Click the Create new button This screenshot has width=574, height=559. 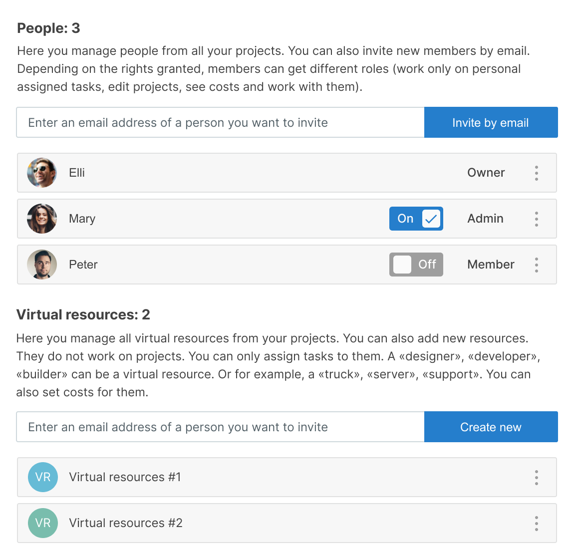pos(491,427)
